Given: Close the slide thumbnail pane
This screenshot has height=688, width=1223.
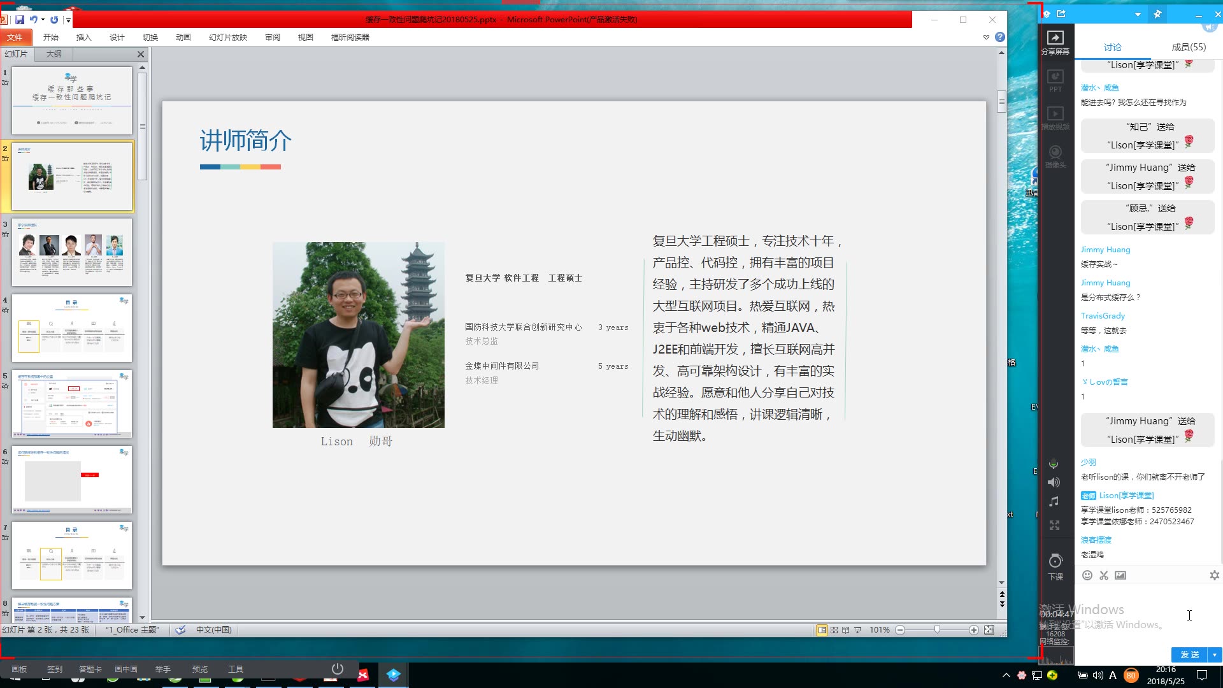Looking at the screenshot, I should click(x=141, y=54).
